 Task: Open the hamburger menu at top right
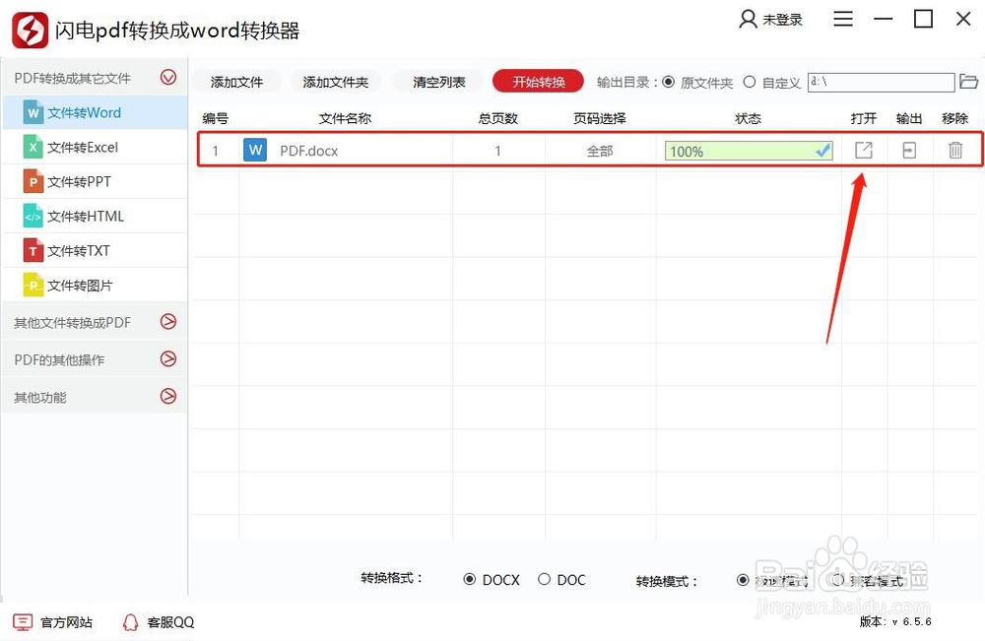pyautogui.click(x=843, y=19)
